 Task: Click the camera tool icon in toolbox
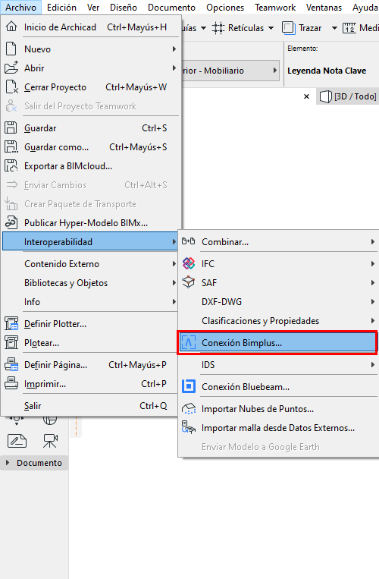pyautogui.click(x=50, y=441)
